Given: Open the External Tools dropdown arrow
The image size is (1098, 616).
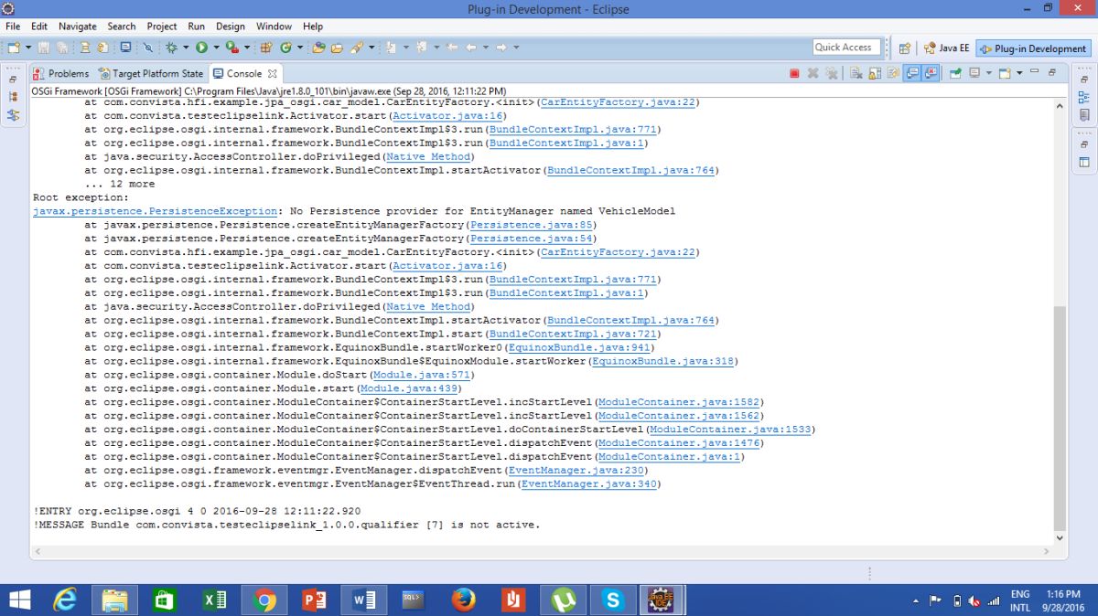Looking at the screenshot, I should (x=247, y=47).
